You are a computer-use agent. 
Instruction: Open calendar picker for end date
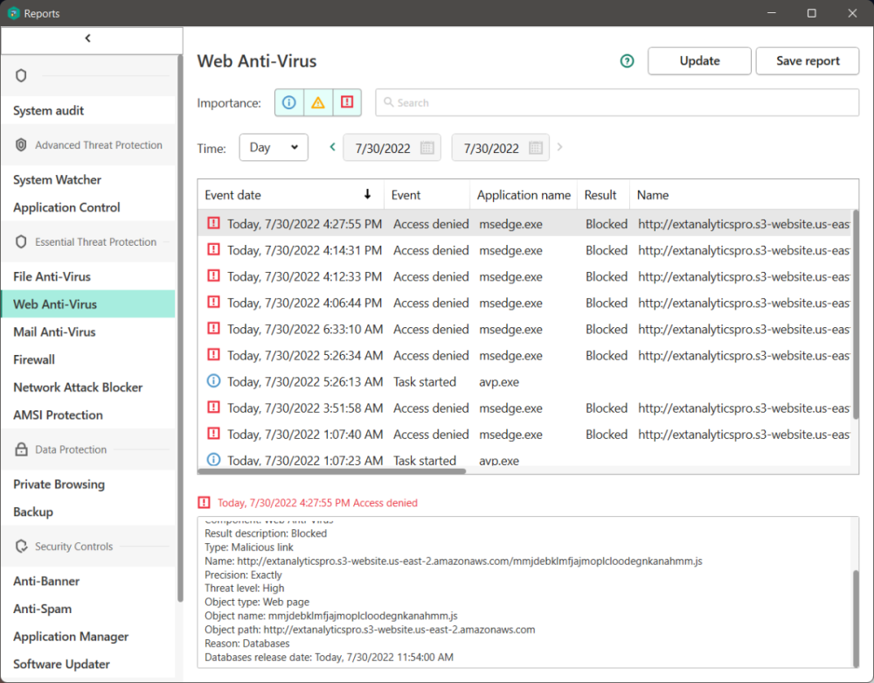pos(536,148)
